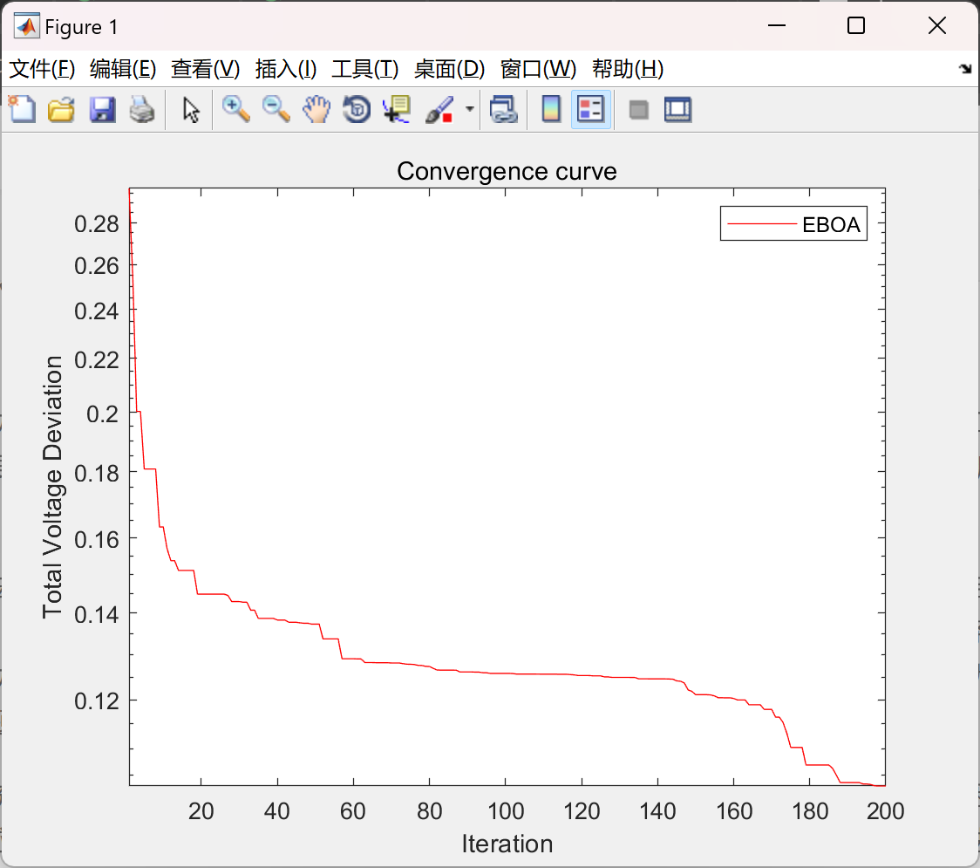The height and width of the screenshot is (868, 980).
Task: Select the Brush data tool
Action: [439, 109]
